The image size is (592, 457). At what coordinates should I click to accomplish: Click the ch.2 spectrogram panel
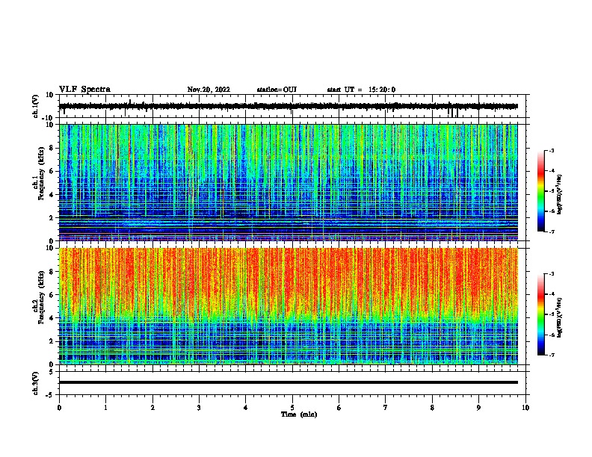coord(288,306)
